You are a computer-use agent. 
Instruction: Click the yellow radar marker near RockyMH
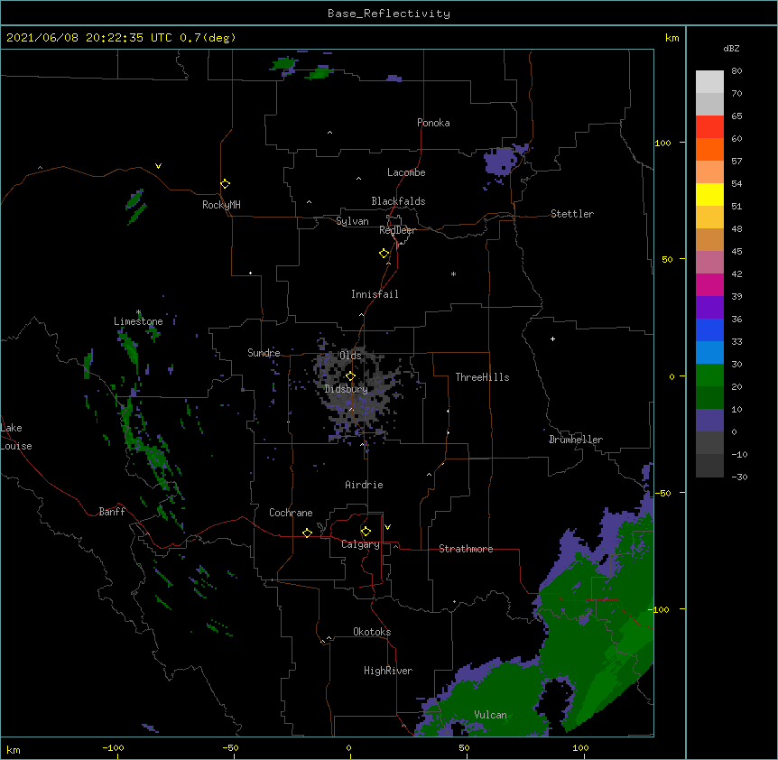pyautogui.click(x=225, y=184)
